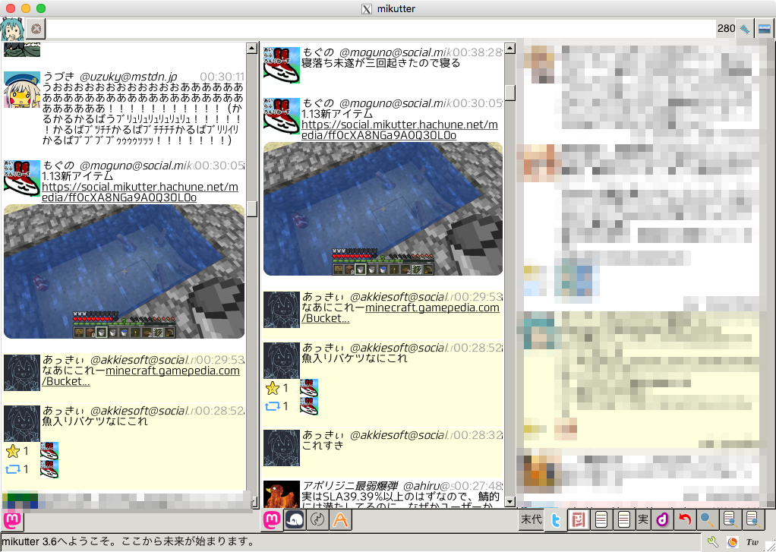Click the orange A plugin icon
Viewport: 776px width, 552px height.
339,519
